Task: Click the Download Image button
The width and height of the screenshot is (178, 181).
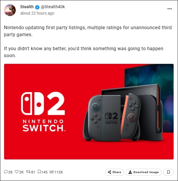Action: pyautogui.click(x=144, y=172)
